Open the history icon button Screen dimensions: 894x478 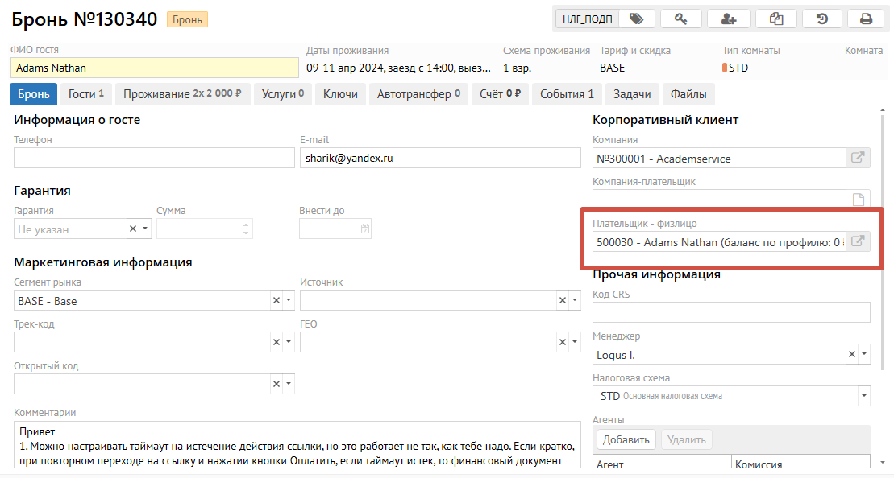click(x=822, y=19)
